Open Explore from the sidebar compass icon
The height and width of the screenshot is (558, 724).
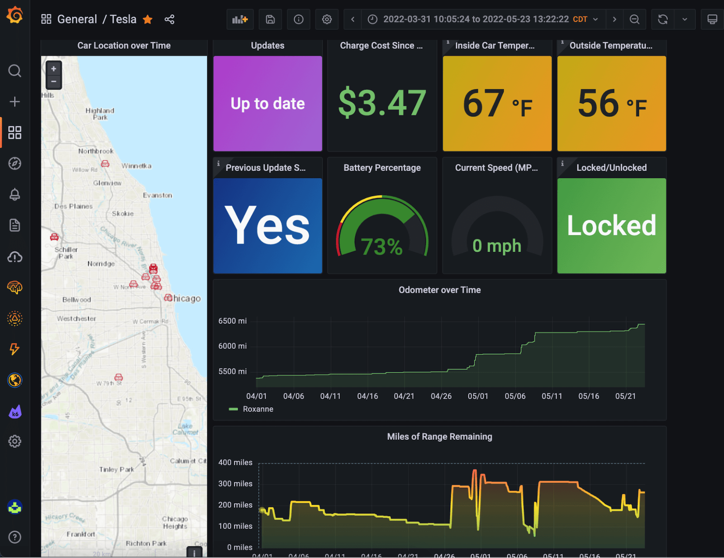(15, 163)
